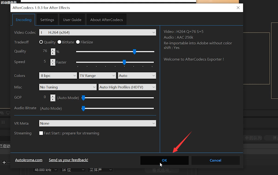This screenshot has width=278, height=175.
Task: Click the 'Welcome to AfterCodecs Exporter !' message
Action: point(194,59)
